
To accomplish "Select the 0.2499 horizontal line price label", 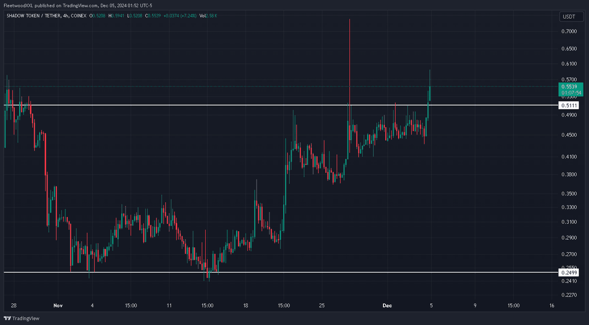I will (568, 272).
